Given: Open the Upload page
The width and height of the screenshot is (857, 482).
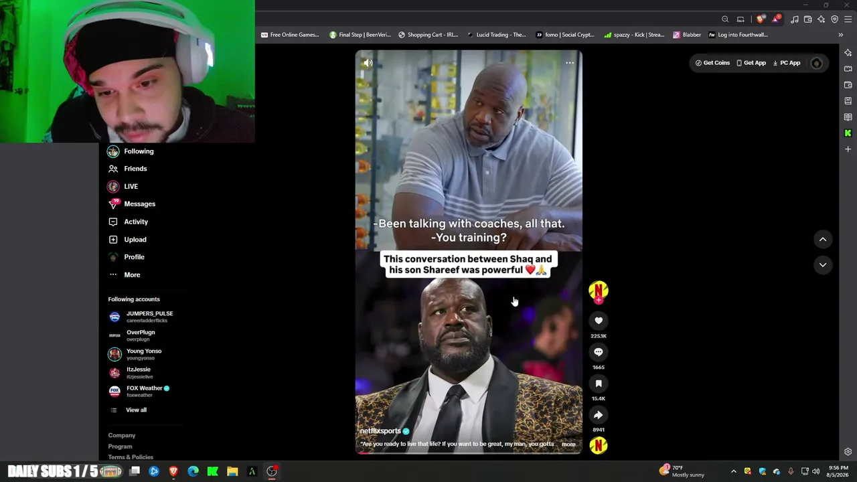Looking at the screenshot, I should click(x=128, y=240).
